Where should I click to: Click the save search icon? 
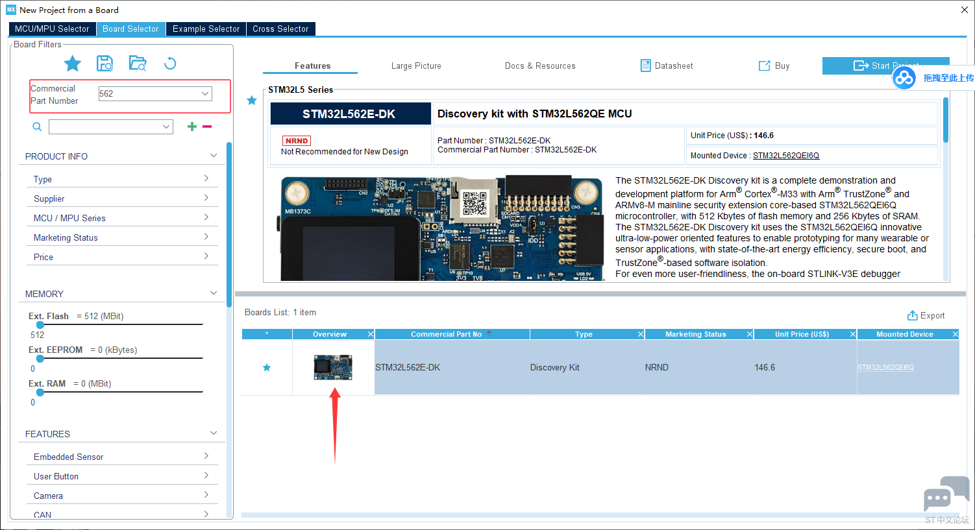click(x=105, y=63)
